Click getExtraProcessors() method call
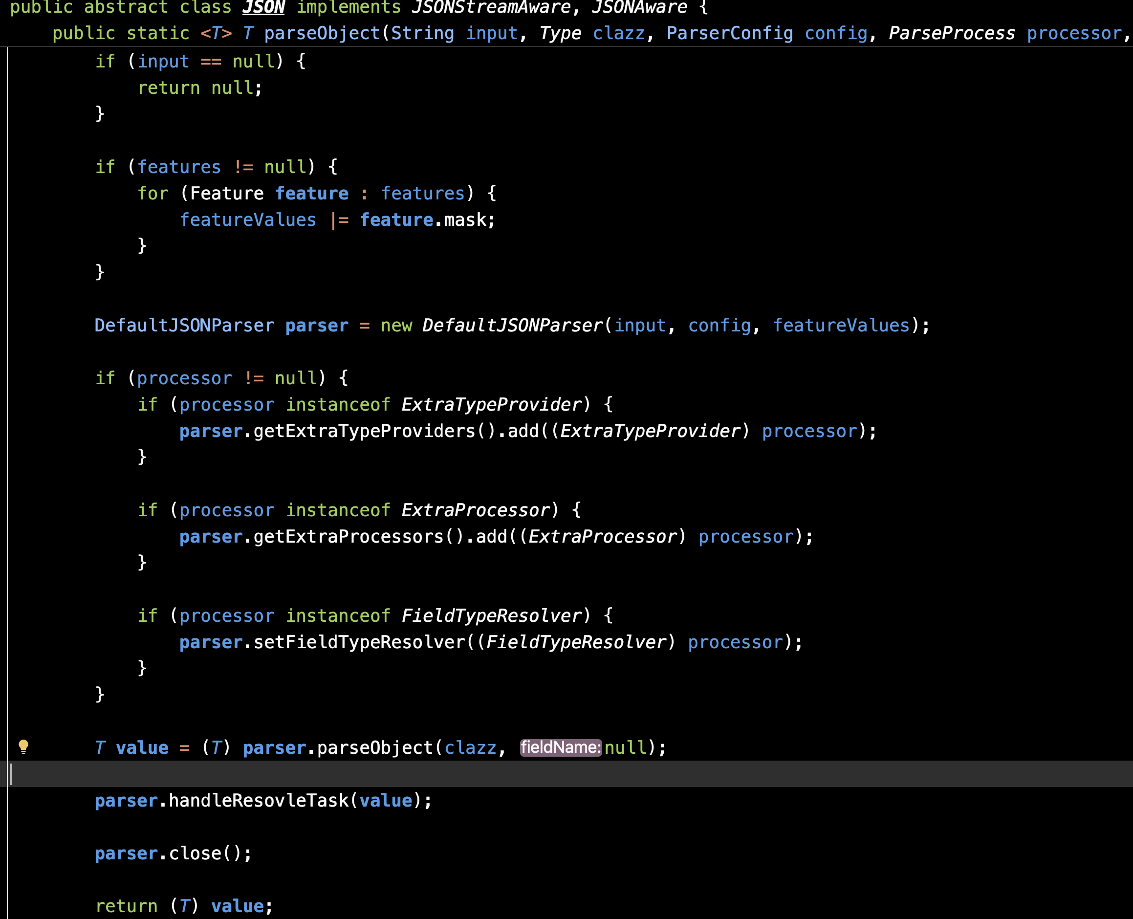 click(359, 537)
